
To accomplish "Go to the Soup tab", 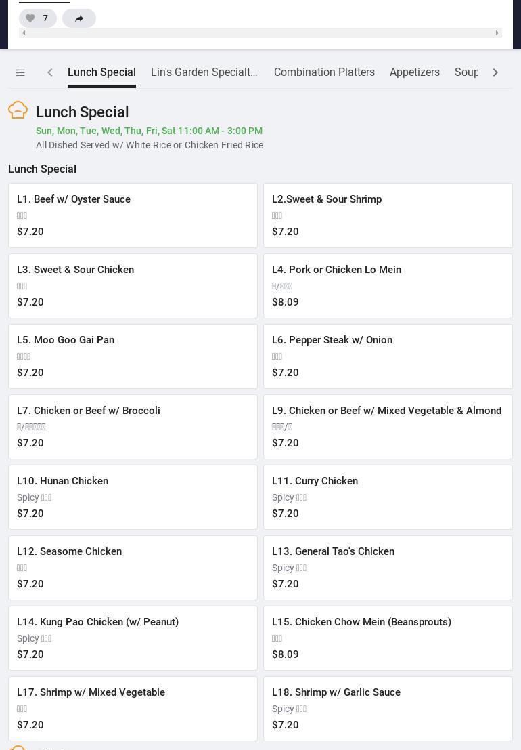I will point(466,72).
